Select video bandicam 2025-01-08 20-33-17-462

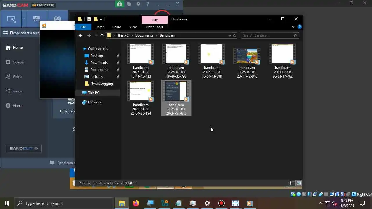282,61
